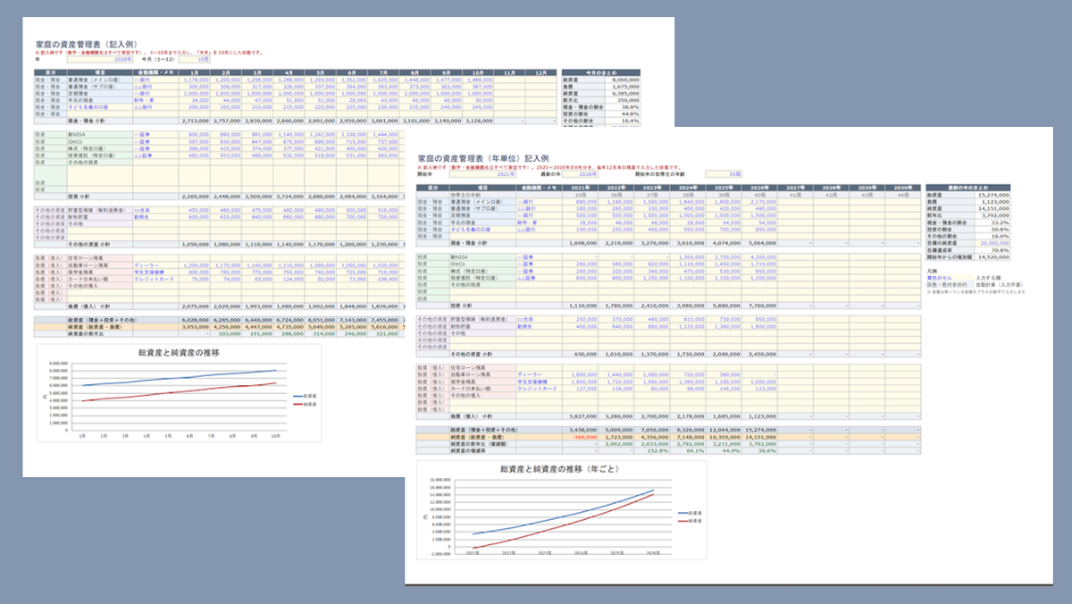Image resolution: width=1072 pixels, height=604 pixels.
Task: Select the iDeCo row label on the yearly sheet
Action: tap(483, 264)
